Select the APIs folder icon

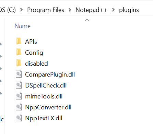click(x=19, y=41)
